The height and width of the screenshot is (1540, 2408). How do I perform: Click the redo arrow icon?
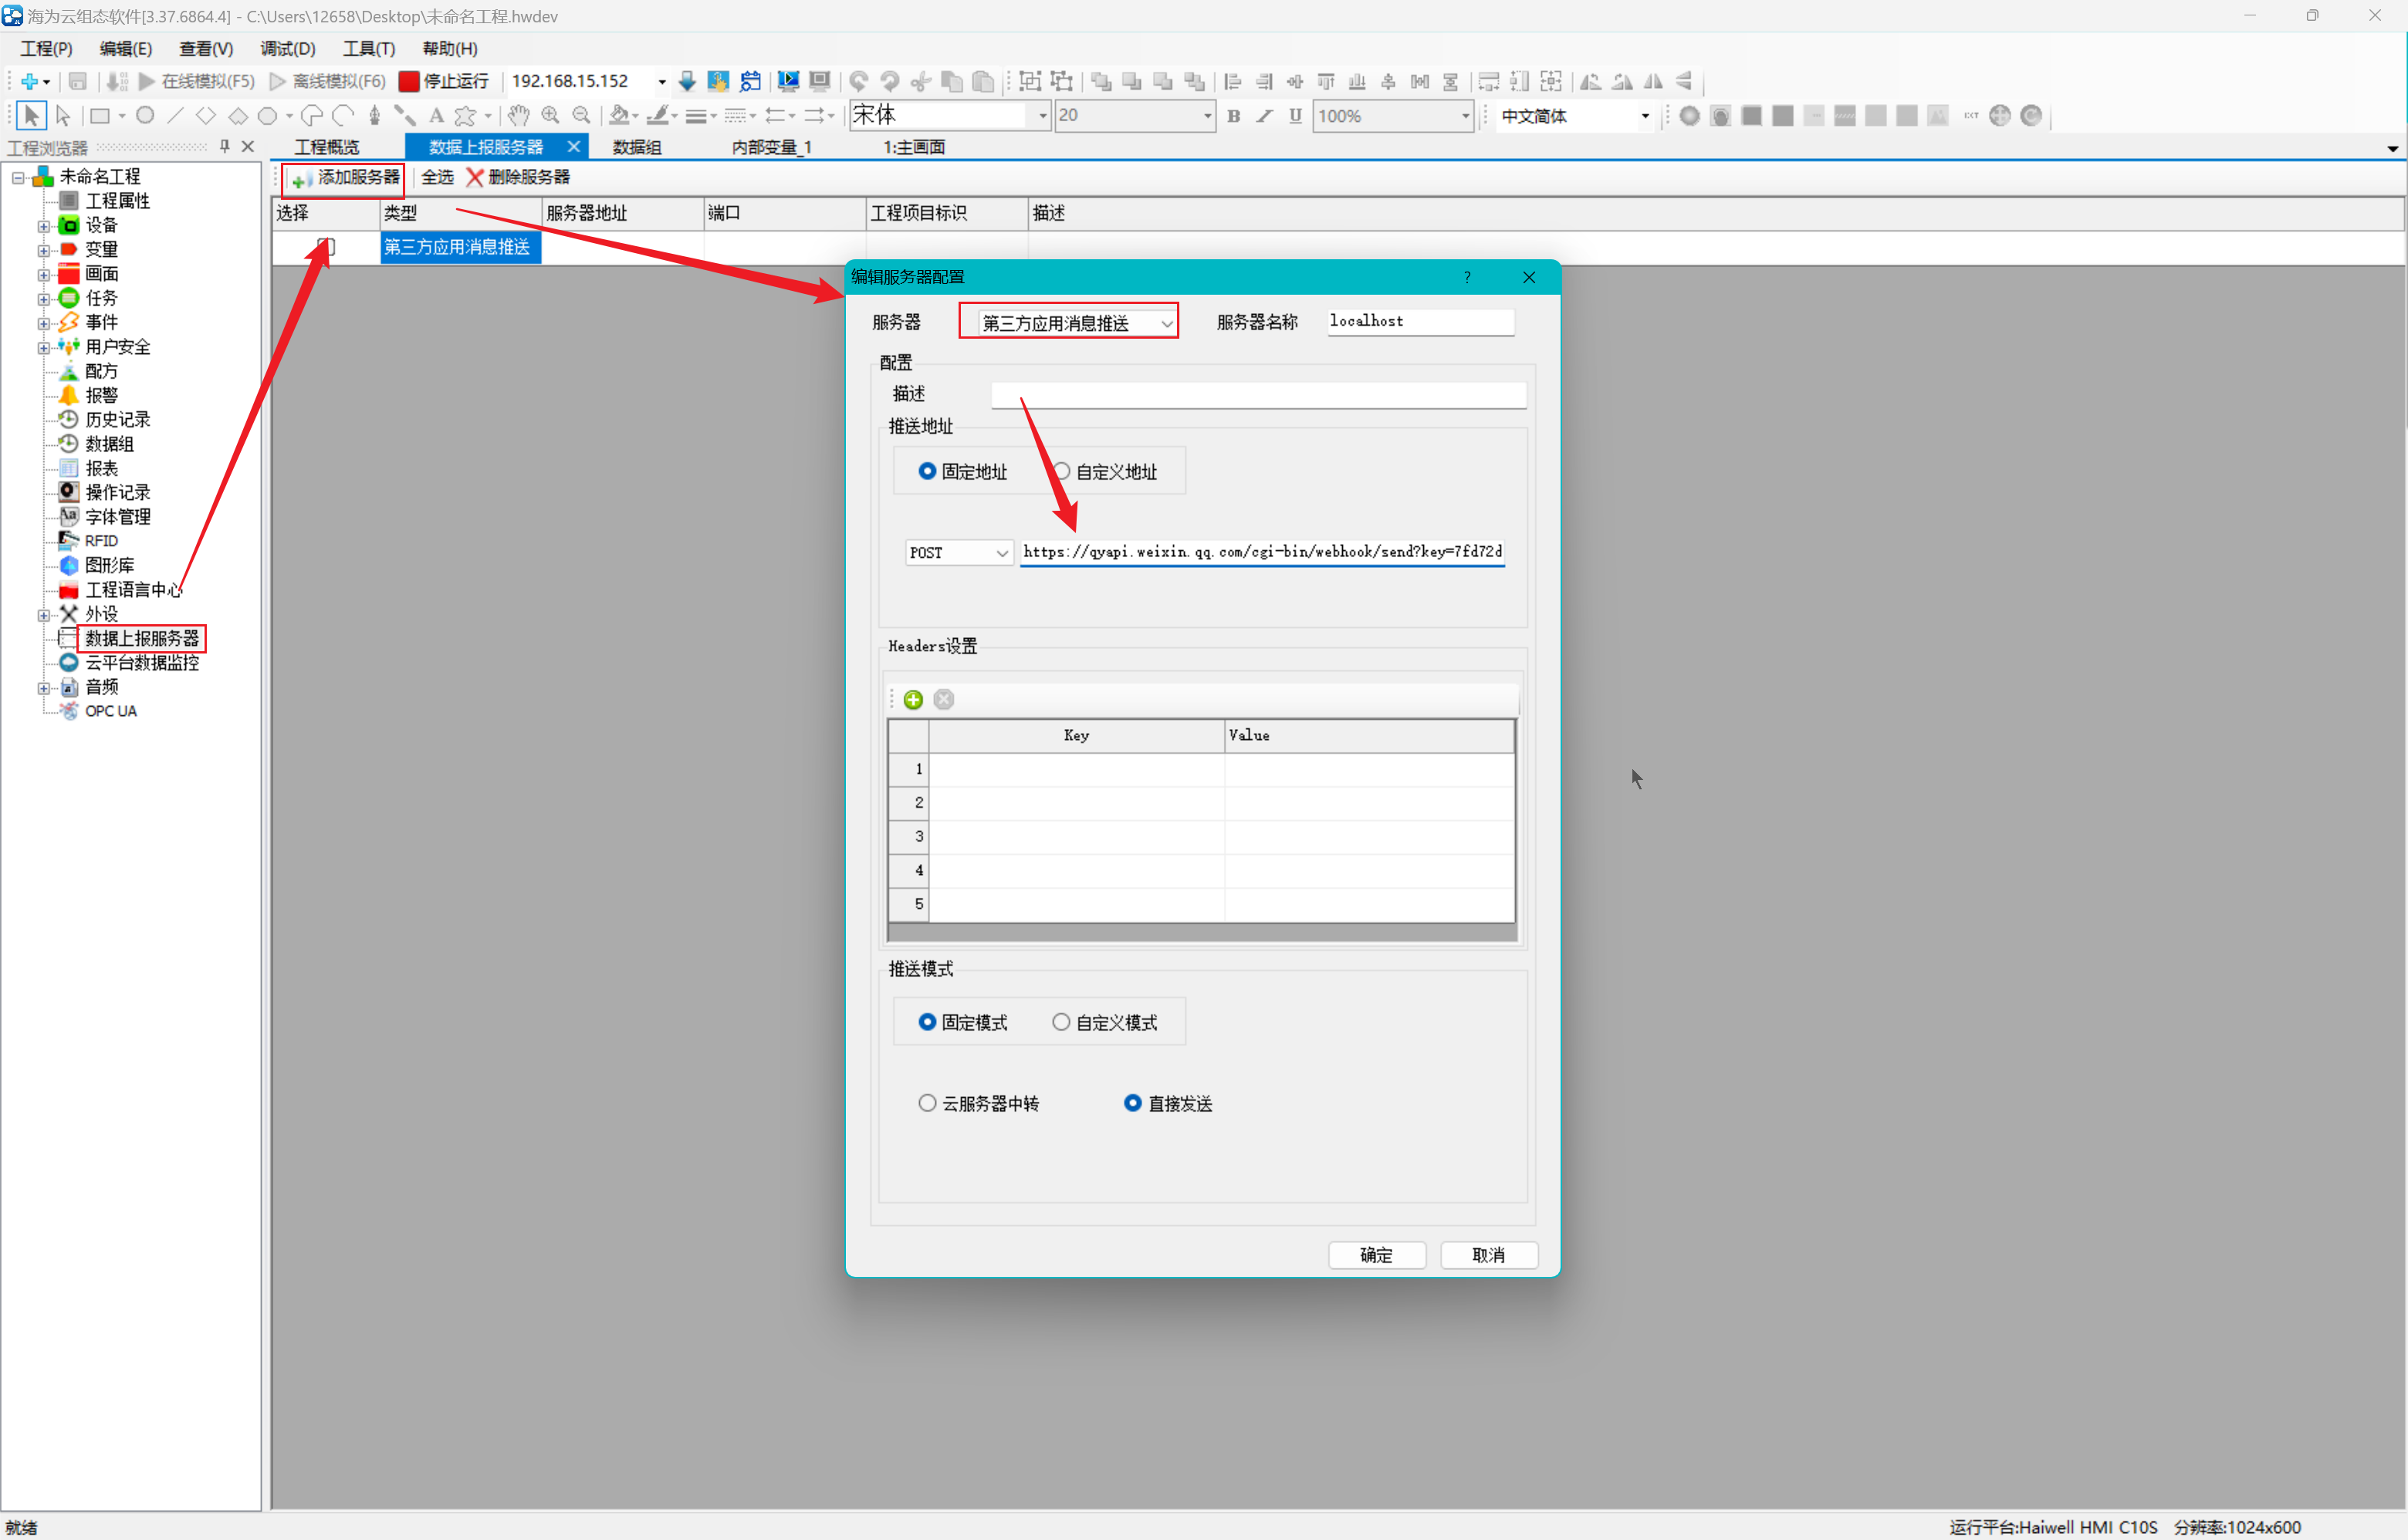pos(889,81)
